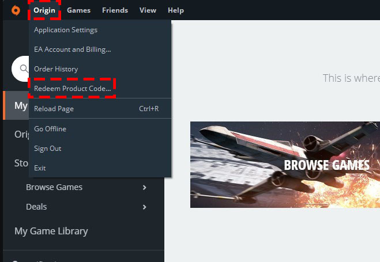Open the Help menu
The width and height of the screenshot is (380, 262).
176,10
